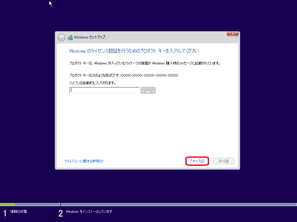Click the スキップ(S) skip button
Screen dimensions: 297x222
tap(197, 161)
